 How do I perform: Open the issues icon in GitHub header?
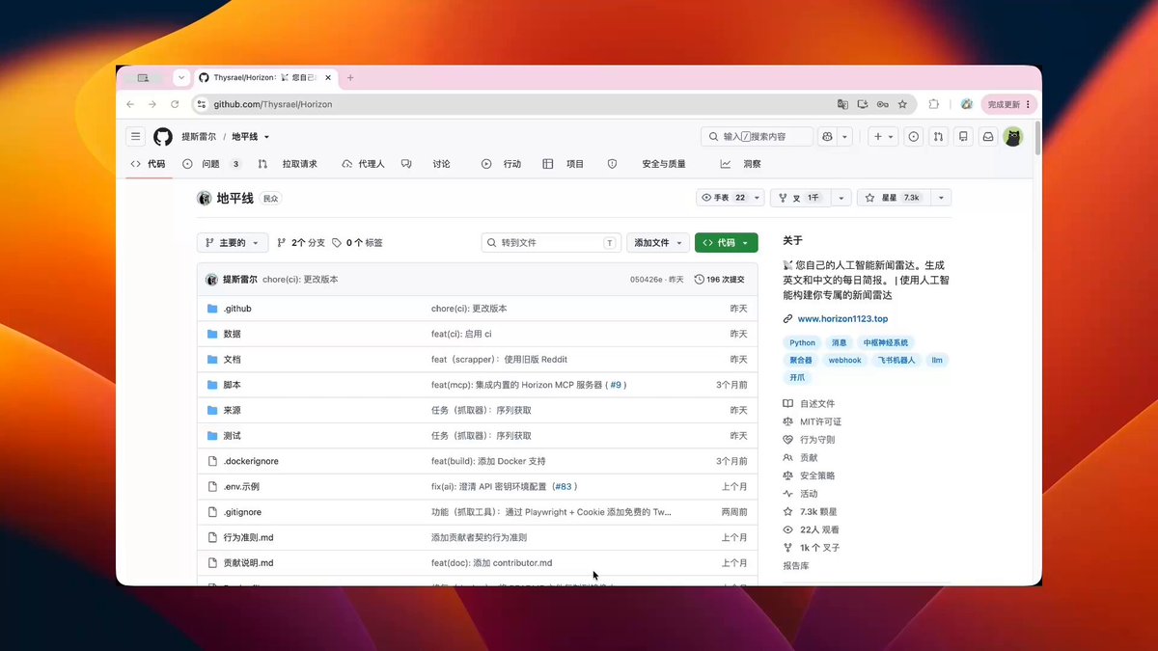coord(914,137)
